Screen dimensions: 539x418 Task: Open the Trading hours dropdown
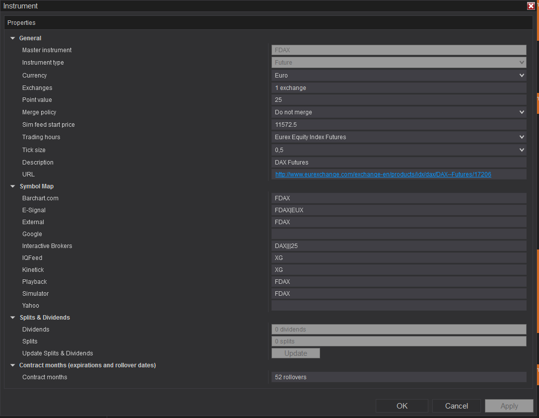(x=399, y=137)
